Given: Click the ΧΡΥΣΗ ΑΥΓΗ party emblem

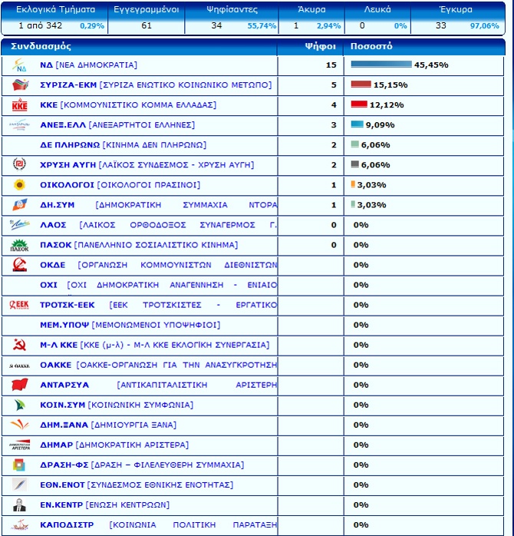Looking at the screenshot, I should 19,165.
